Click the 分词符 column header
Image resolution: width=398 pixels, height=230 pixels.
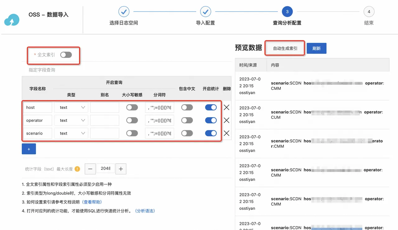pos(160,95)
